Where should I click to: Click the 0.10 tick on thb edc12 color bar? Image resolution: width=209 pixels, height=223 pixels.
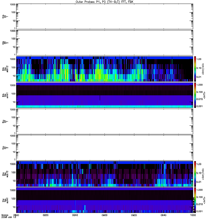pyautogui.click(x=199, y=68)
